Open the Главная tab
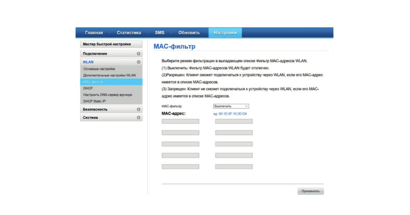Screen dimensions: 410x215 (x=94, y=33)
